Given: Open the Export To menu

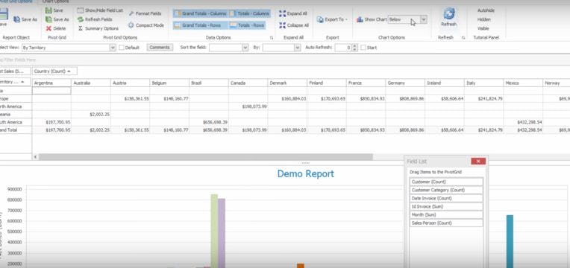Looking at the screenshot, I should 332,19.
